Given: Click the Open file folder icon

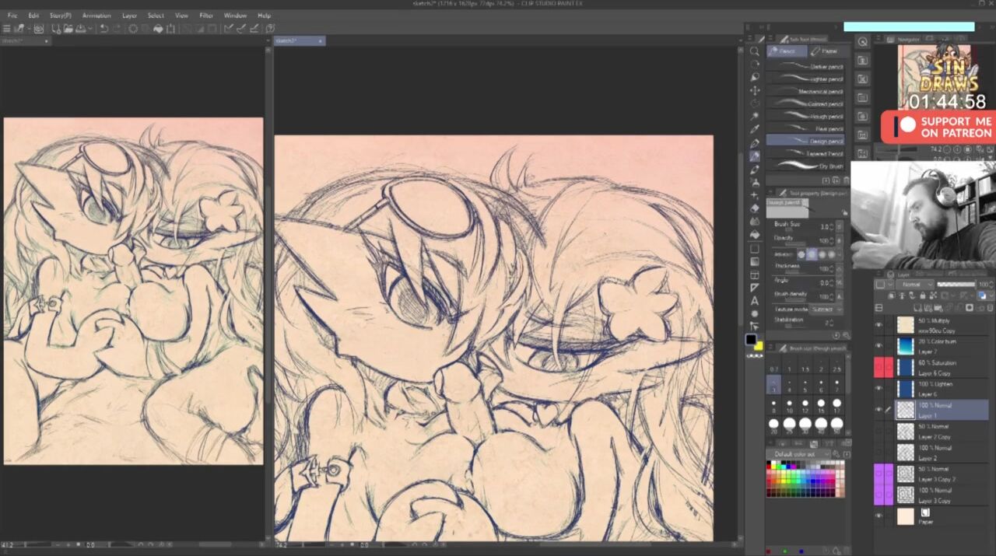Looking at the screenshot, I should coord(68,29).
